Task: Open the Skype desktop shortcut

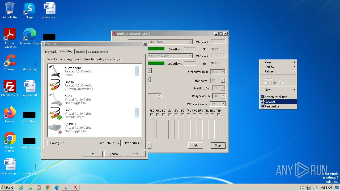Action: [29, 11]
